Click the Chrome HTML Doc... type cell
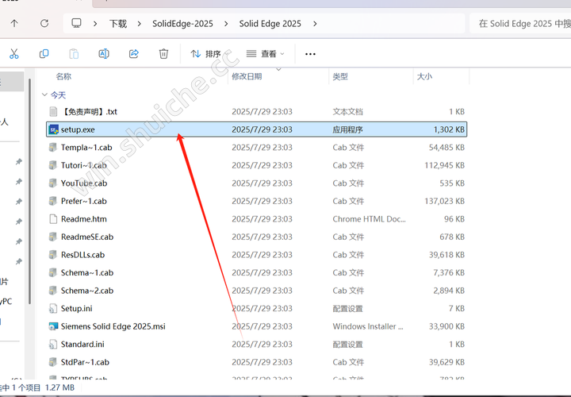The image size is (571, 397). point(369,218)
